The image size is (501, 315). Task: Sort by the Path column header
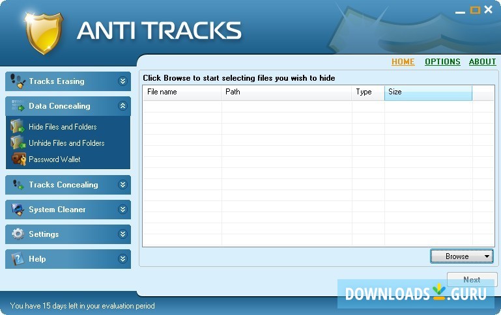point(287,92)
